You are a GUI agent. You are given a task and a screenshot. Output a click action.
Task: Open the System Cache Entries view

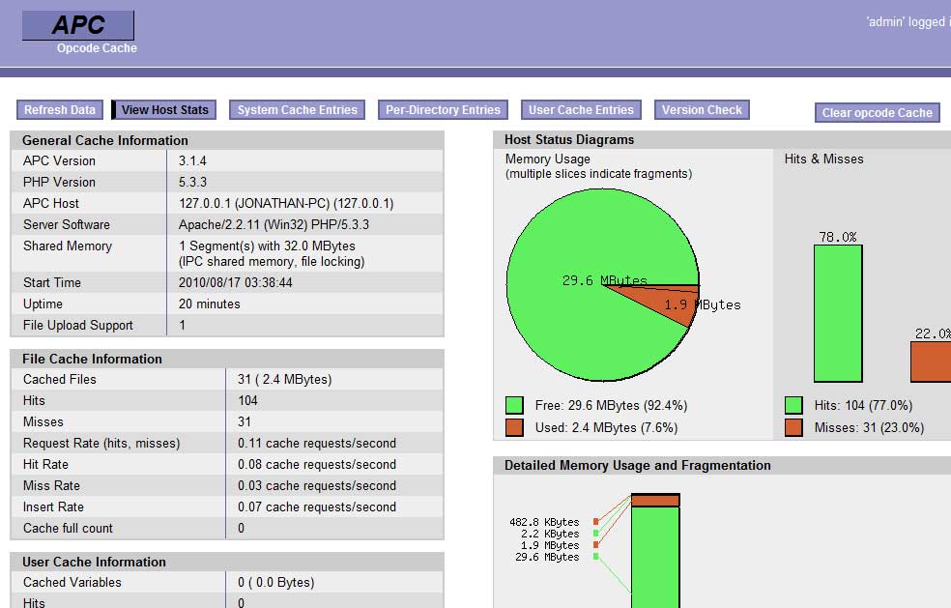point(296,109)
